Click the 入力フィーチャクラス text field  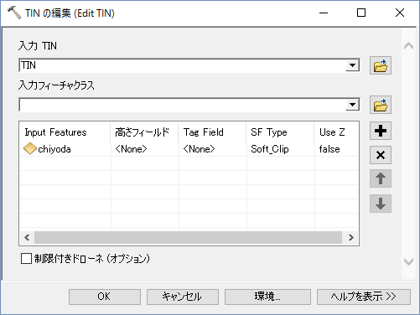coord(183,105)
